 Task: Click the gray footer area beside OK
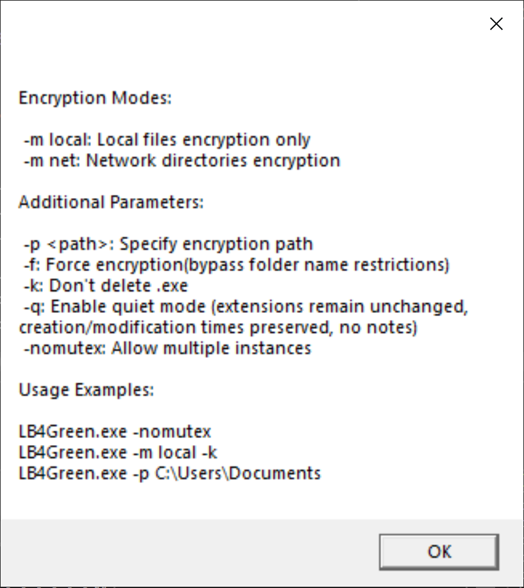187,552
